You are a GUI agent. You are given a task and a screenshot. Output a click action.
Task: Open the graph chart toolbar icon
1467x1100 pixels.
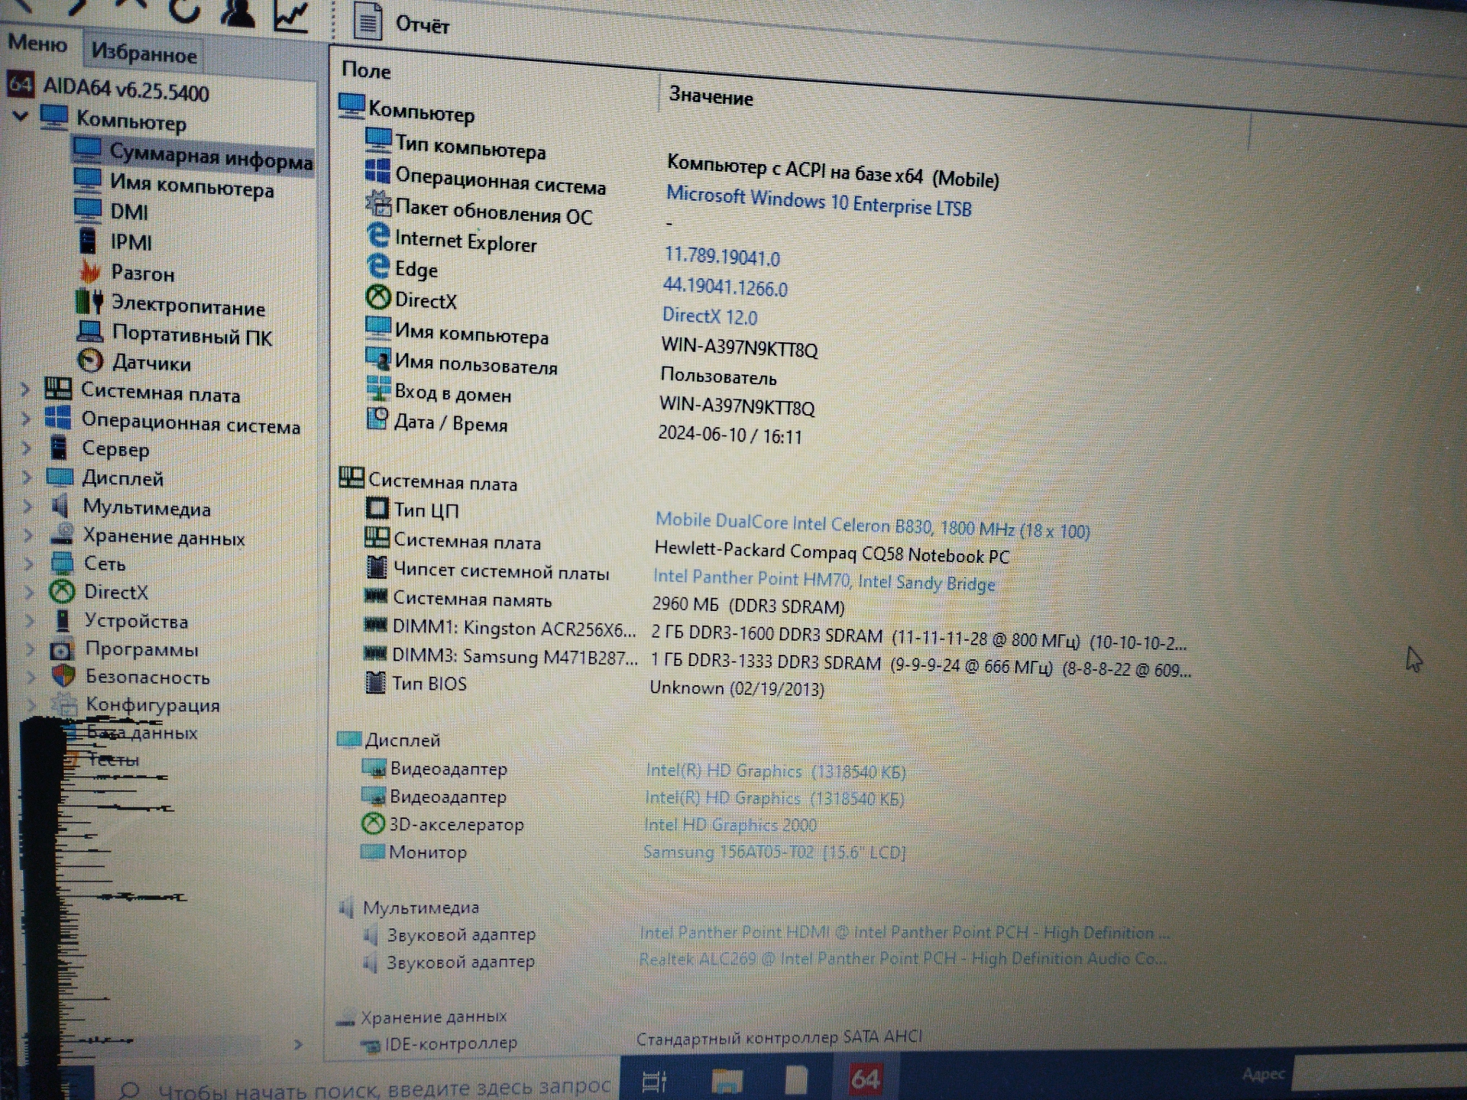(x=292, y=15)
